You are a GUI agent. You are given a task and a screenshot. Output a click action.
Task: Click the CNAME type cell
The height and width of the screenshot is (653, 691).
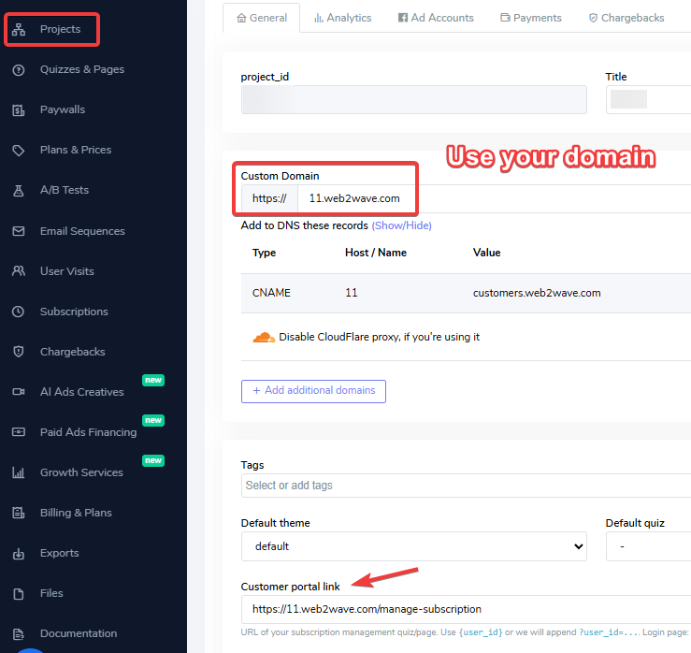271,293
